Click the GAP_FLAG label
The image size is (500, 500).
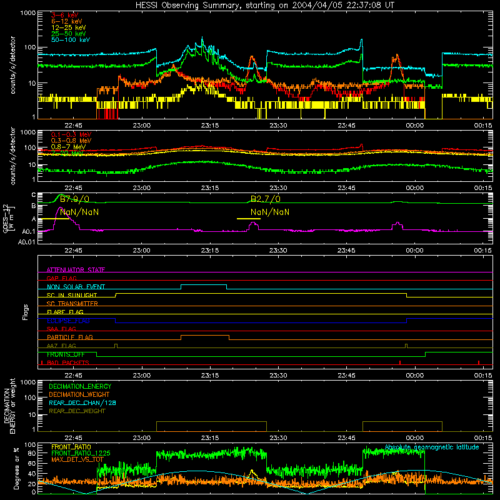(61, 278)
